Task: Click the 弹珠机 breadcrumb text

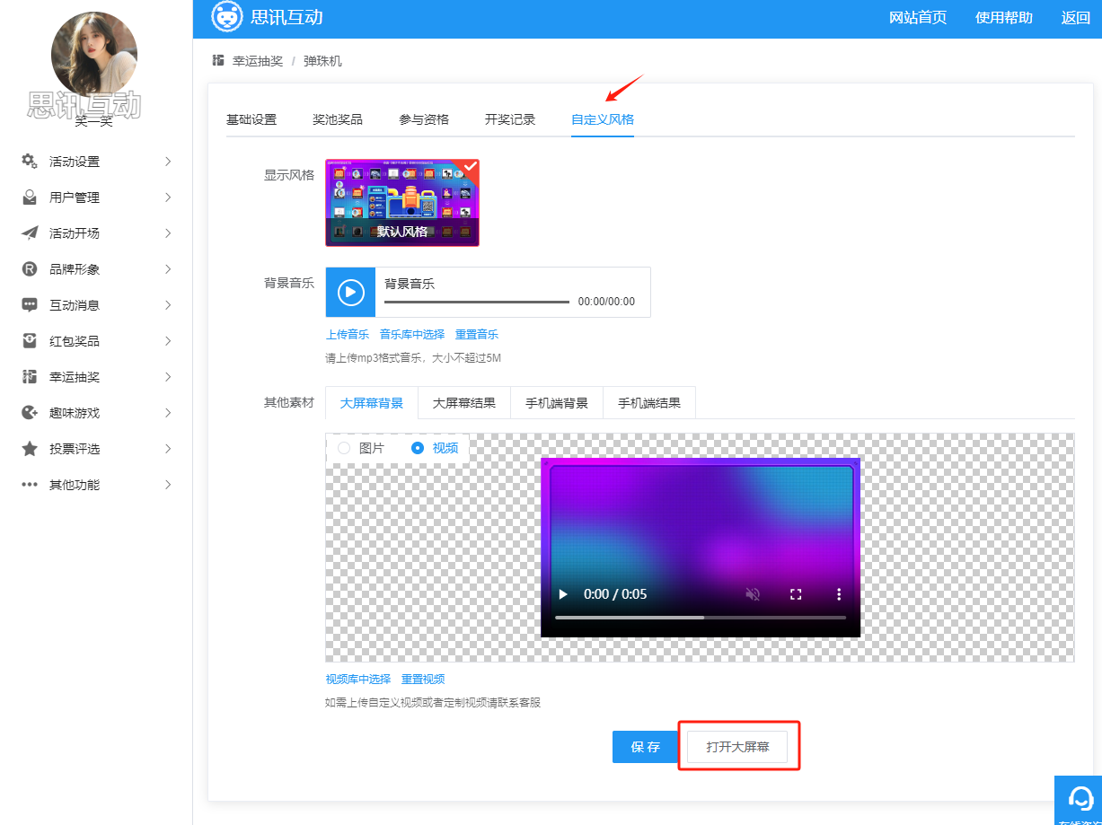Action: coord(322,61)
